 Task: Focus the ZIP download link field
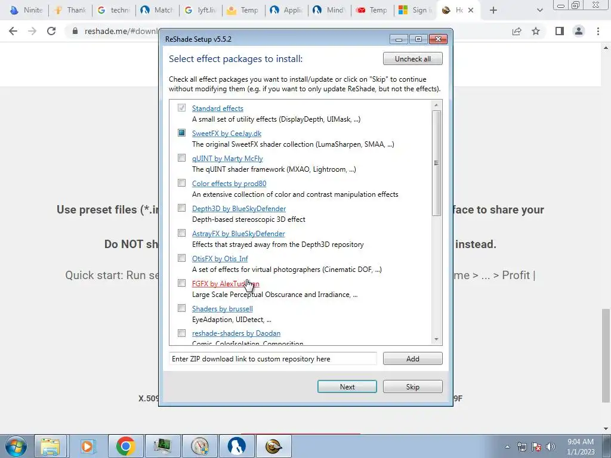pyautogui.click(x=273, y=358)
